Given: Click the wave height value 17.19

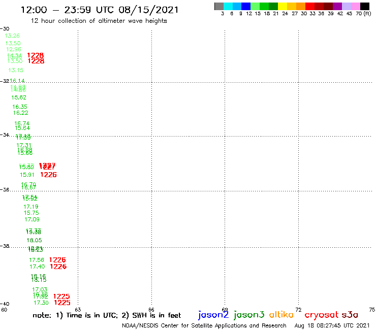Looking at the screenshot, I should coord(30,207).
